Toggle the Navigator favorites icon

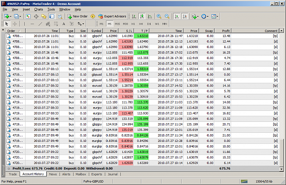44,16
